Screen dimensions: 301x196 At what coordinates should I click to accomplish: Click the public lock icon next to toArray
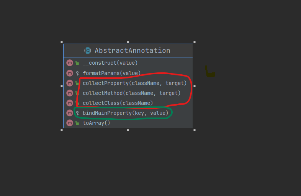click(77, 123)
